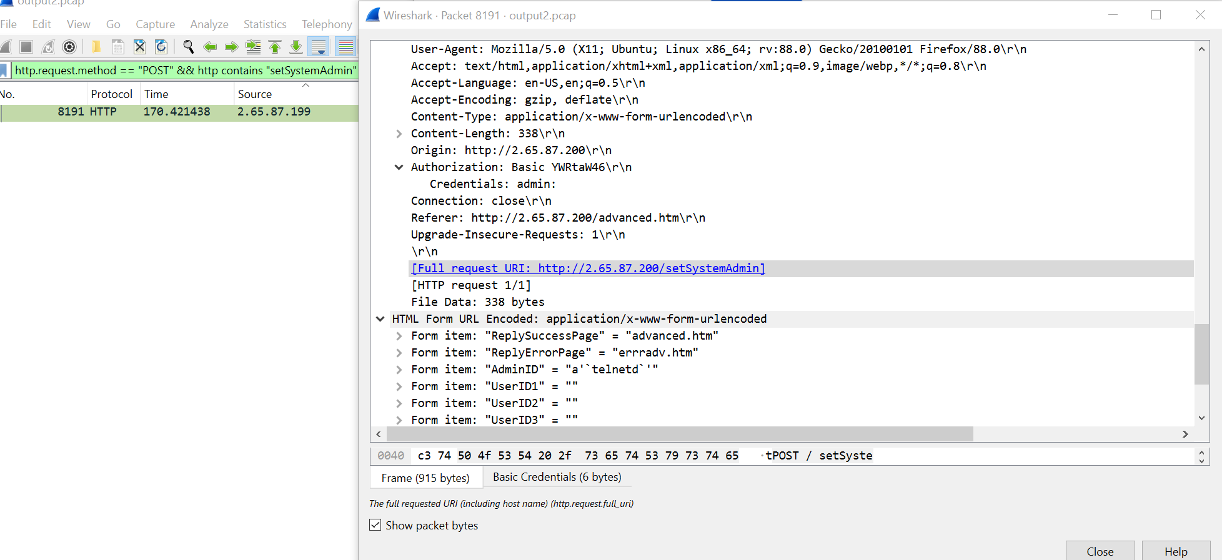Image resolution: width=1222 pixels, height=560 pixels.
Task: Open the View menu
Action: tap(79, 24)
